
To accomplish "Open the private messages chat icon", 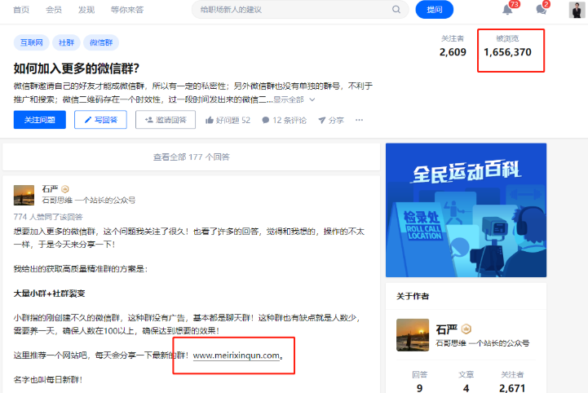I will tap(542, 10).
